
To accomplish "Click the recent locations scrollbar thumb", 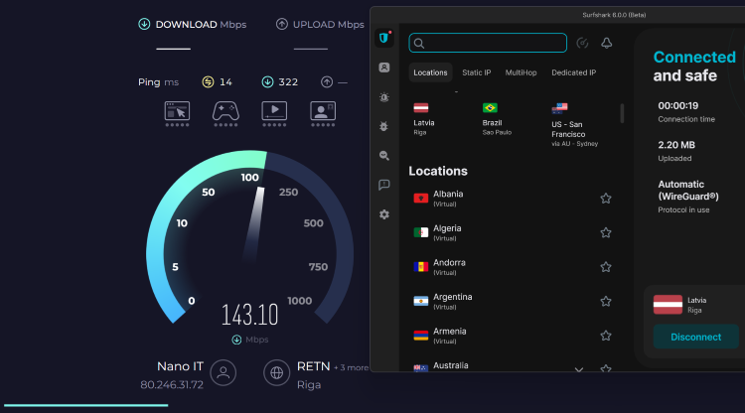I will [x=622, y=113].
